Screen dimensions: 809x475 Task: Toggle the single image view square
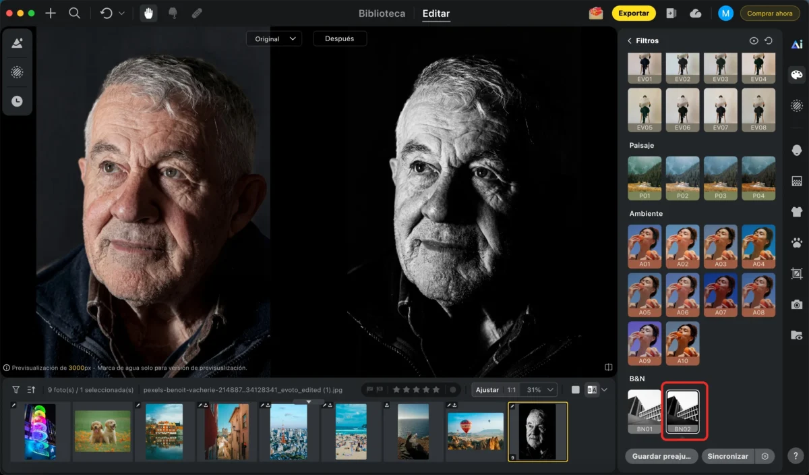pos(575,389)
